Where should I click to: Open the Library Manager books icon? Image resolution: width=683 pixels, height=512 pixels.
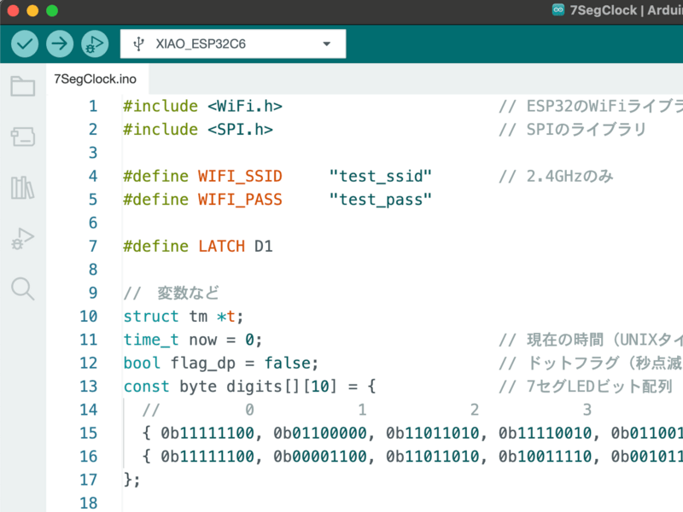tap(22, 188)
